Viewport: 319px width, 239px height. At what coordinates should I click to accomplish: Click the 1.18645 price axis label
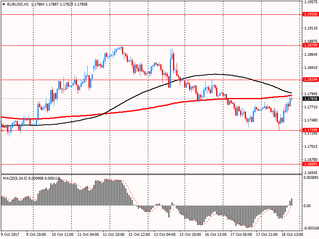click(x=311, y=55)
